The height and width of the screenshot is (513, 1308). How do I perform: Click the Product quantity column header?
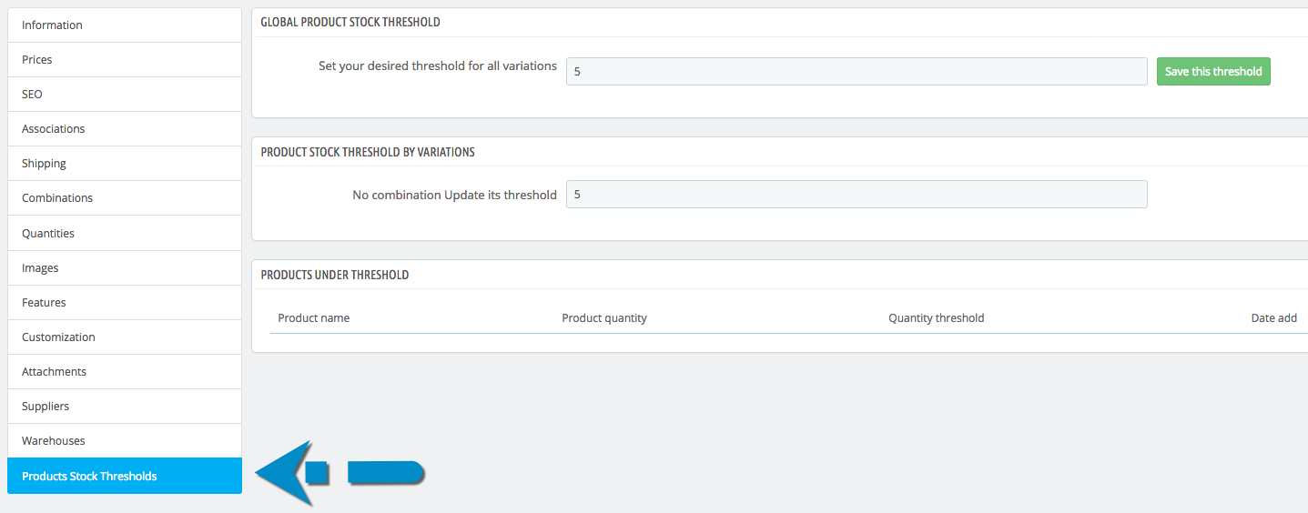pyautogui.click(x=604, y=317)
